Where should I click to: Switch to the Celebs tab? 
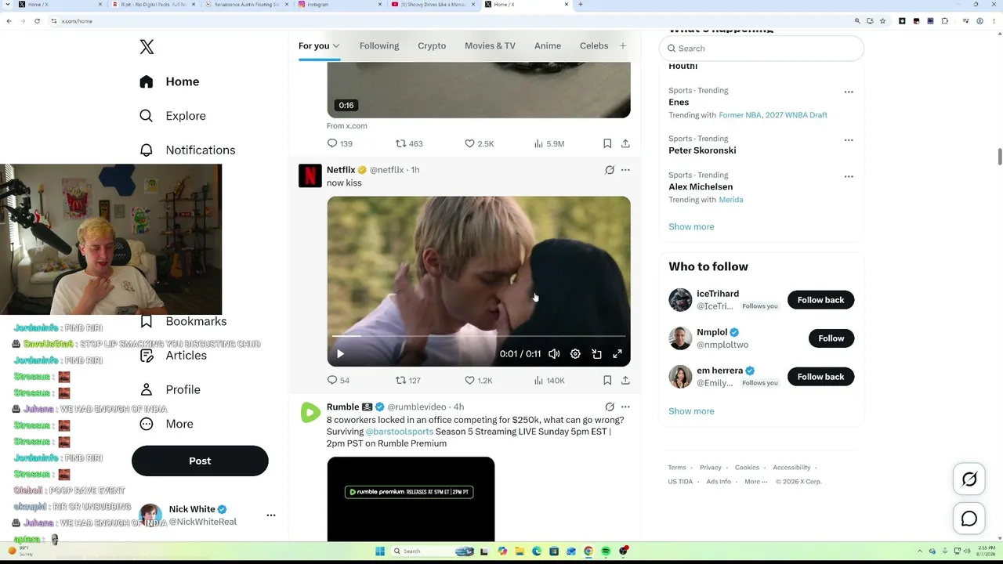tap(594, 45)
